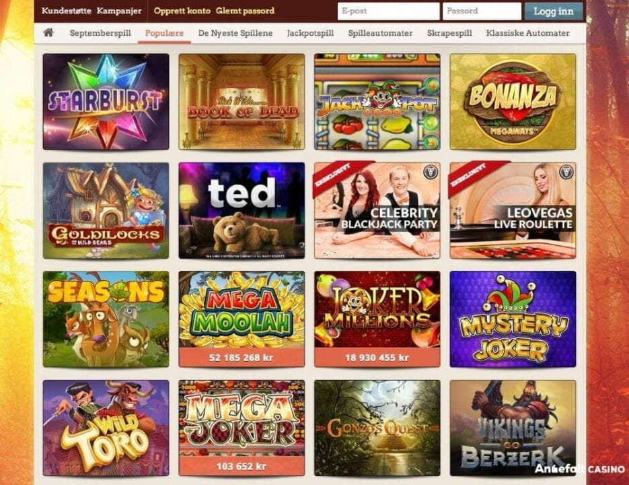This screenshot has height=485, width=629.
Task: Click the Glemt passord link
Action: coord(245,11)
